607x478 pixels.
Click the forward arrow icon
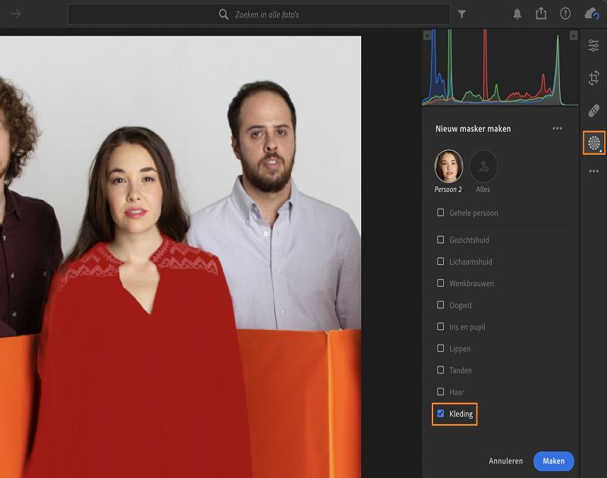[15, 14]
